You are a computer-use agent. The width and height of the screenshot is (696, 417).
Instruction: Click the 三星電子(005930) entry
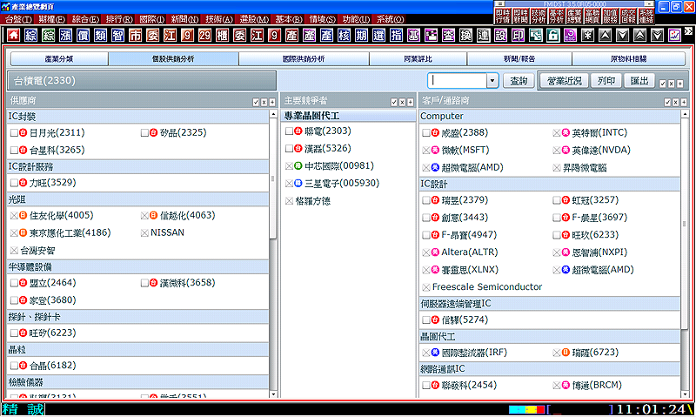click(342, 183)
